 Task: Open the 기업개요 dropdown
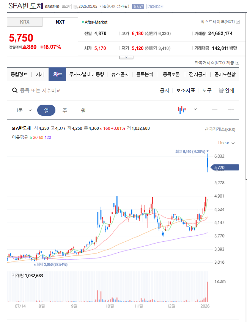(x=155, y=6)
